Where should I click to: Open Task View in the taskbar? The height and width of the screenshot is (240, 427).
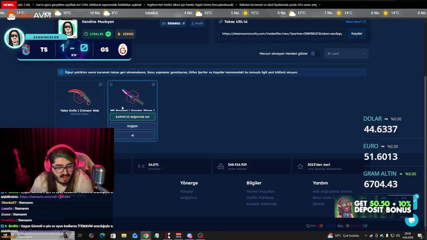tap(80, 236)
